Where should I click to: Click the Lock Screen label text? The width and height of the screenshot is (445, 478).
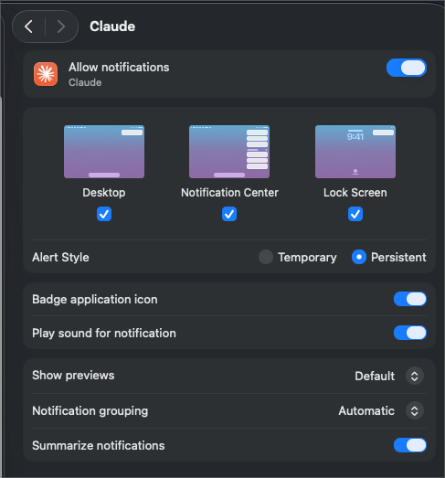(x=355, y=193)
